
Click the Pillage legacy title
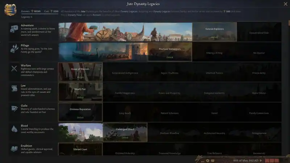25,46
